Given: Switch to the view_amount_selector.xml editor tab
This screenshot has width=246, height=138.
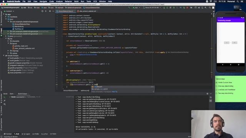Looking at the screenshot, I should coord(87,11).
